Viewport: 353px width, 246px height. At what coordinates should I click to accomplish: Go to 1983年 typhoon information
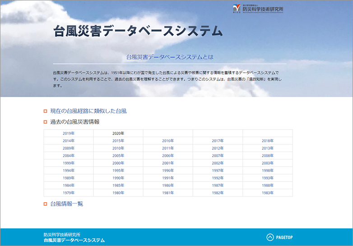point(268,193)
